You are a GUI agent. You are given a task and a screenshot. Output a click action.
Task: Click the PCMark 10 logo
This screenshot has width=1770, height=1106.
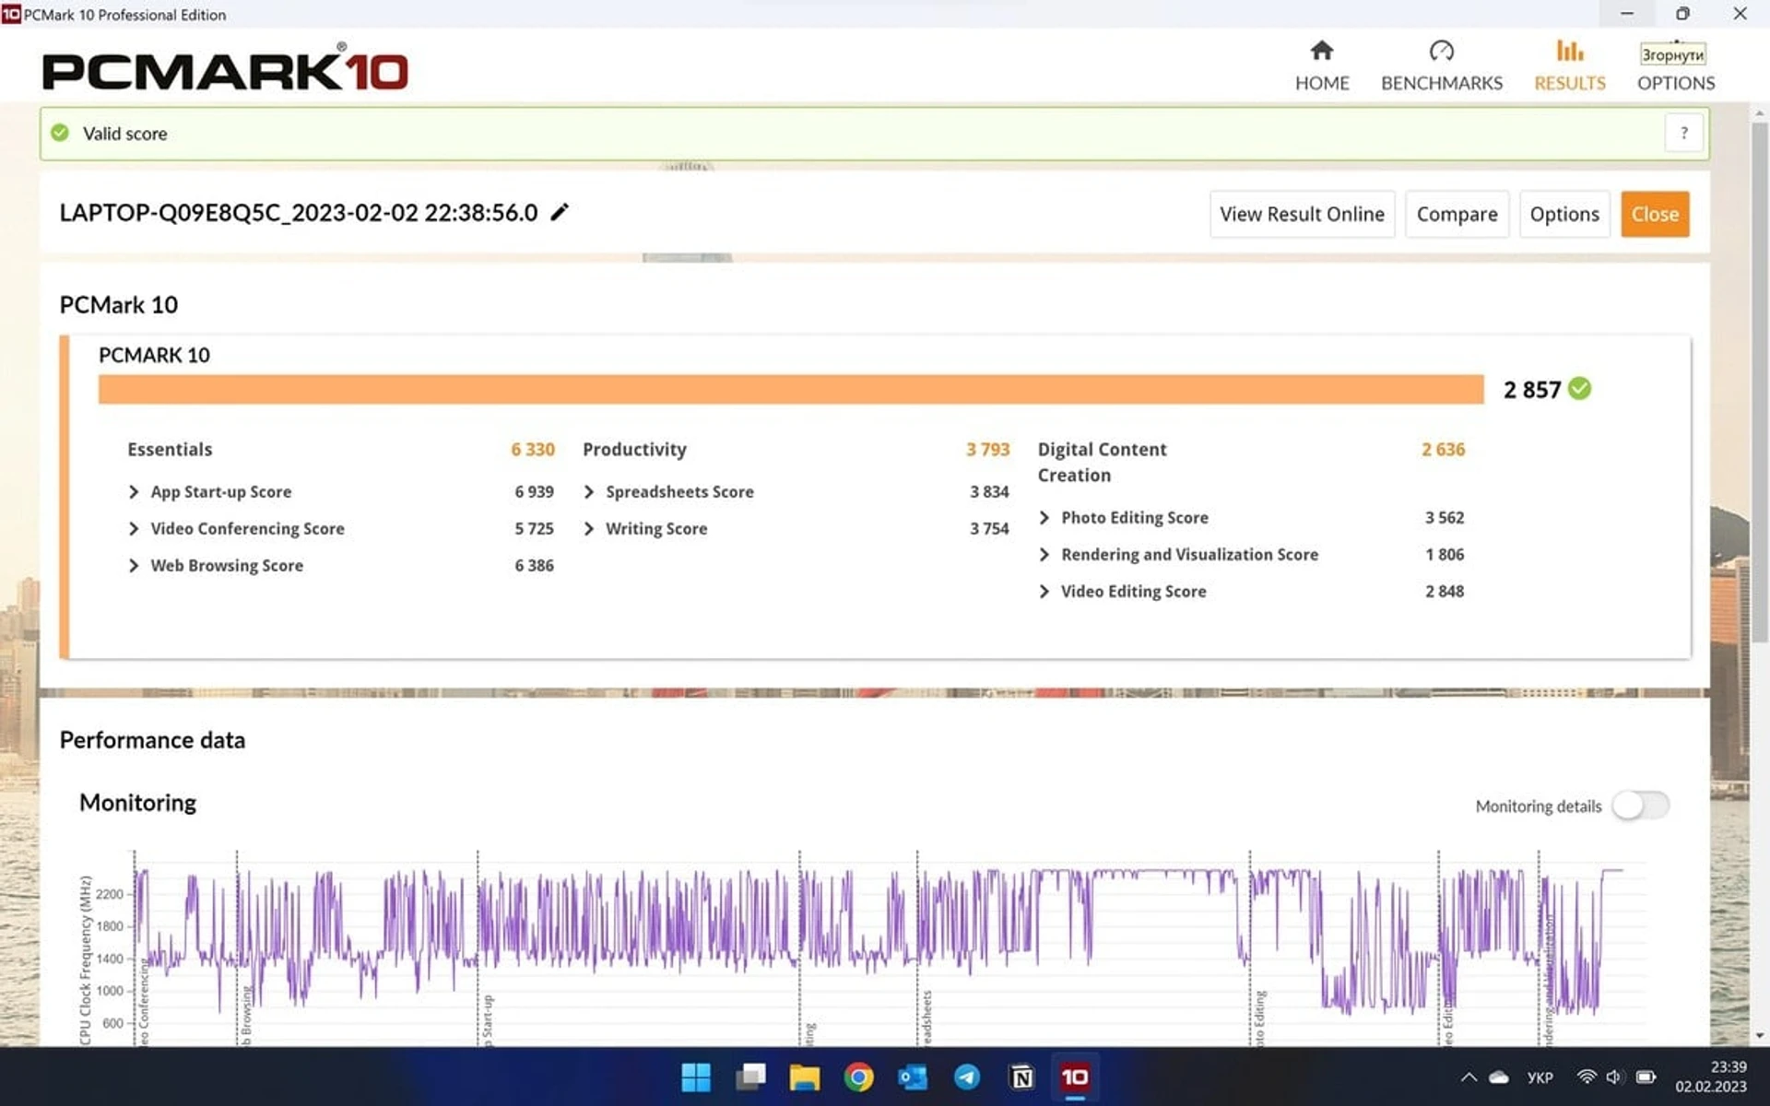[225, 69]
